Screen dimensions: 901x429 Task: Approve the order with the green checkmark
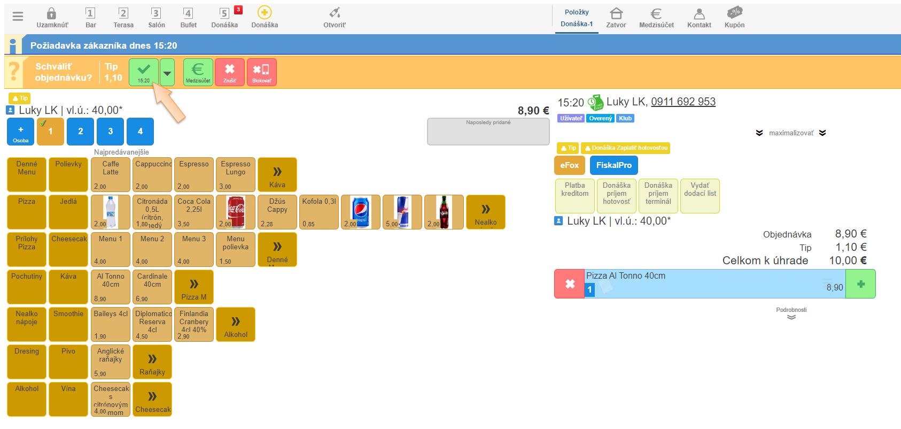click(144, 72)
